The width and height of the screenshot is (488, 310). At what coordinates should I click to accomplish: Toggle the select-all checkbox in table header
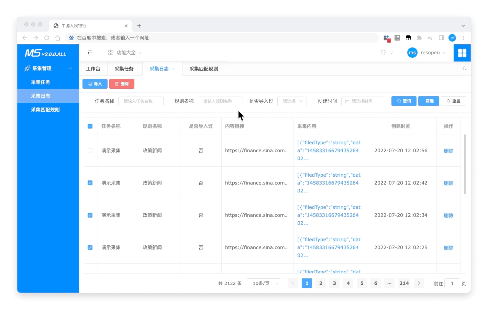(90, 126)
